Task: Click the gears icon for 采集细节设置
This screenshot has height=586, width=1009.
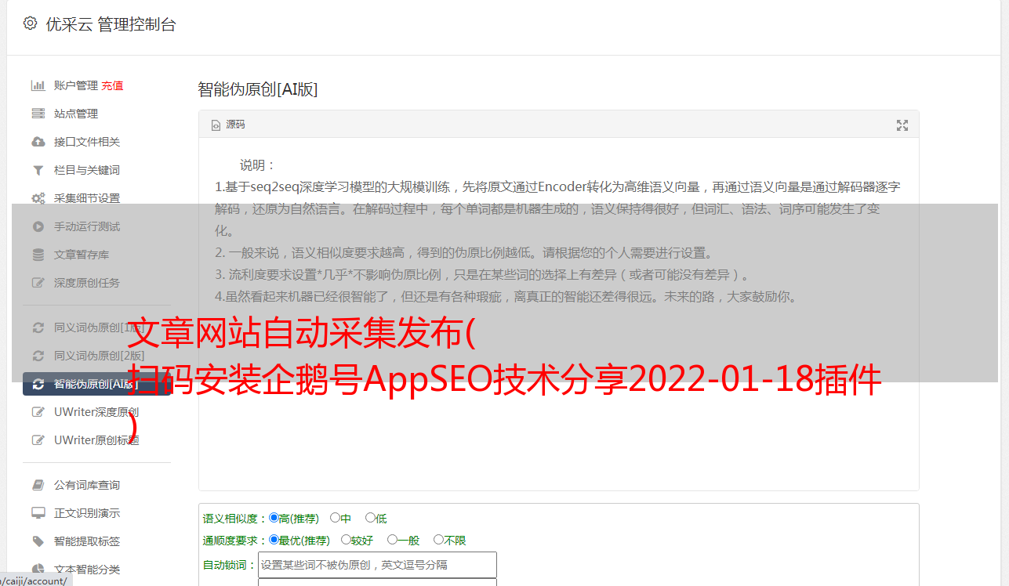Action: 38,198
